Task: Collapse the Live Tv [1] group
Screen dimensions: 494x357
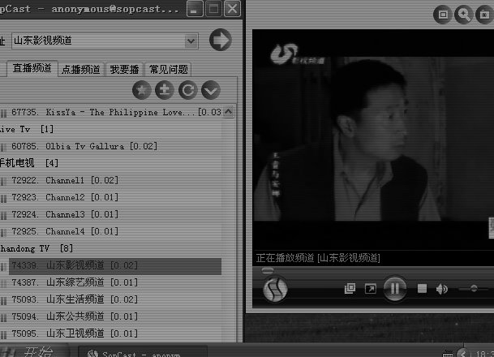Action: (27, 129)
